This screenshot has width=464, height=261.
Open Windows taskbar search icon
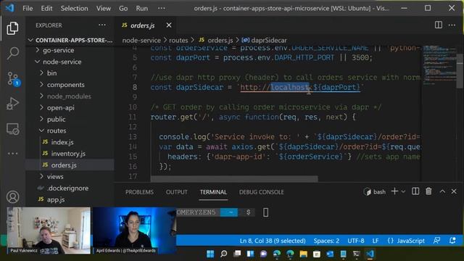[x=224, y=254]
